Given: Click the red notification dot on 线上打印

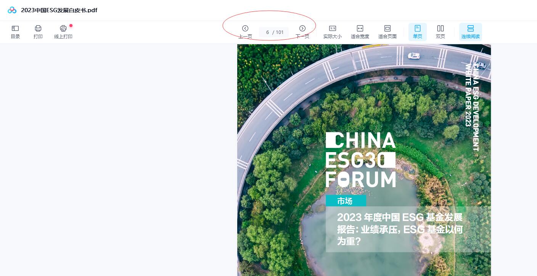Looking at the screenshot, I should click(x=71, y=26).
